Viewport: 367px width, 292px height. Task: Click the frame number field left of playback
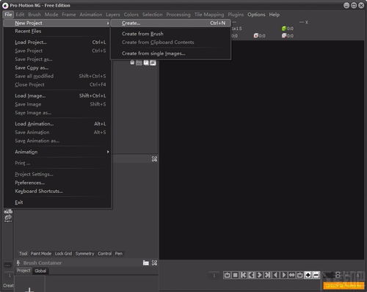[214, 275]
